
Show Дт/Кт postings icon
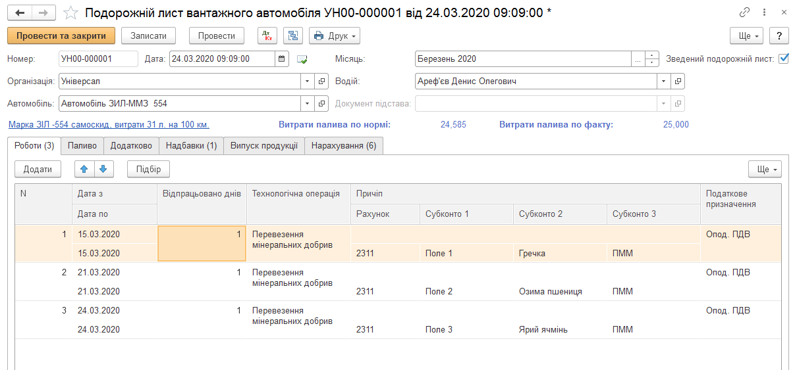pos(267,35)
